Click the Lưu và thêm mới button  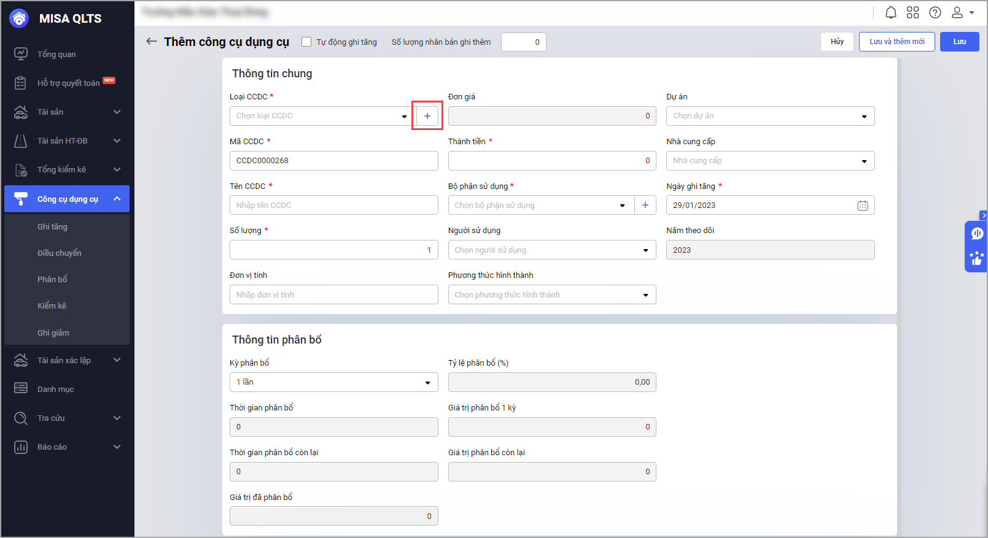[897, 42]
